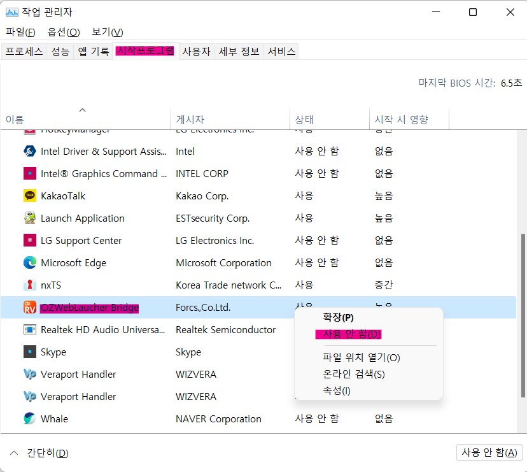Select the 시작프로그램 tab

click(x=146, y=51)
